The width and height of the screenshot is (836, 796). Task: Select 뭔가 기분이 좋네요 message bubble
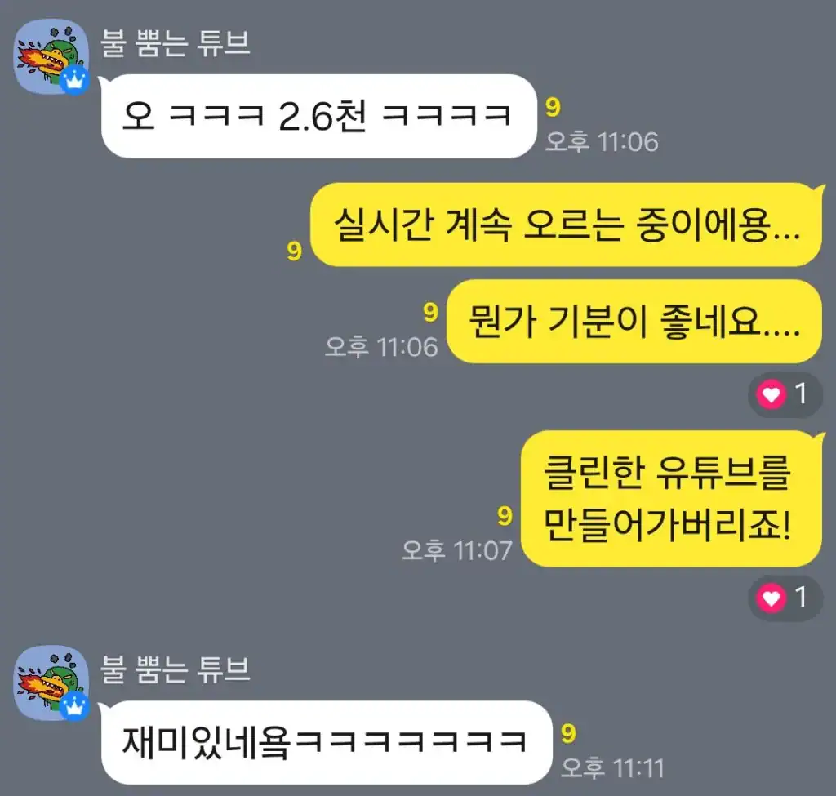pos(634,322)
